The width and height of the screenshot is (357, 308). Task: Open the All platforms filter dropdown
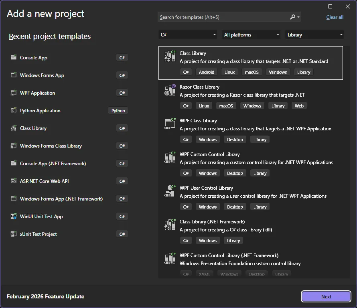(251, 35)
